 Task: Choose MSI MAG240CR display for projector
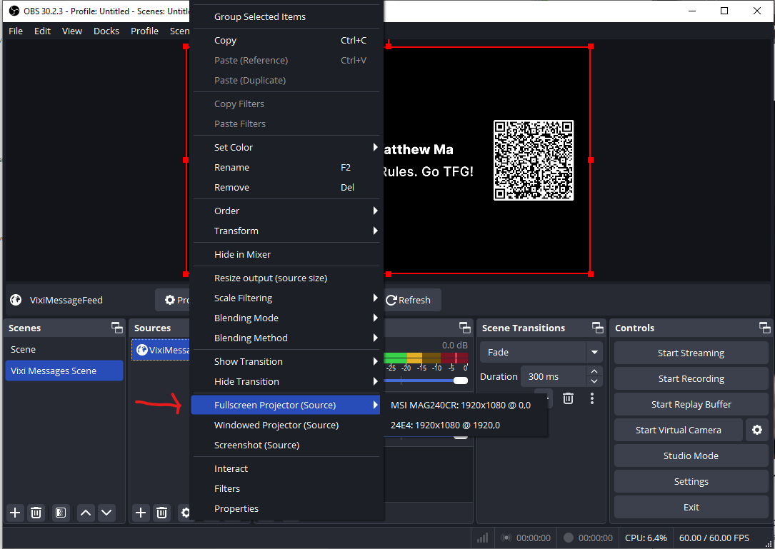point(465,406)
